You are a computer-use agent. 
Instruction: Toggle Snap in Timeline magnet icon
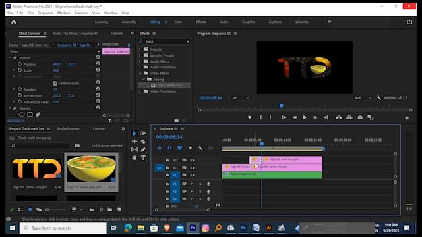point(169,148)
